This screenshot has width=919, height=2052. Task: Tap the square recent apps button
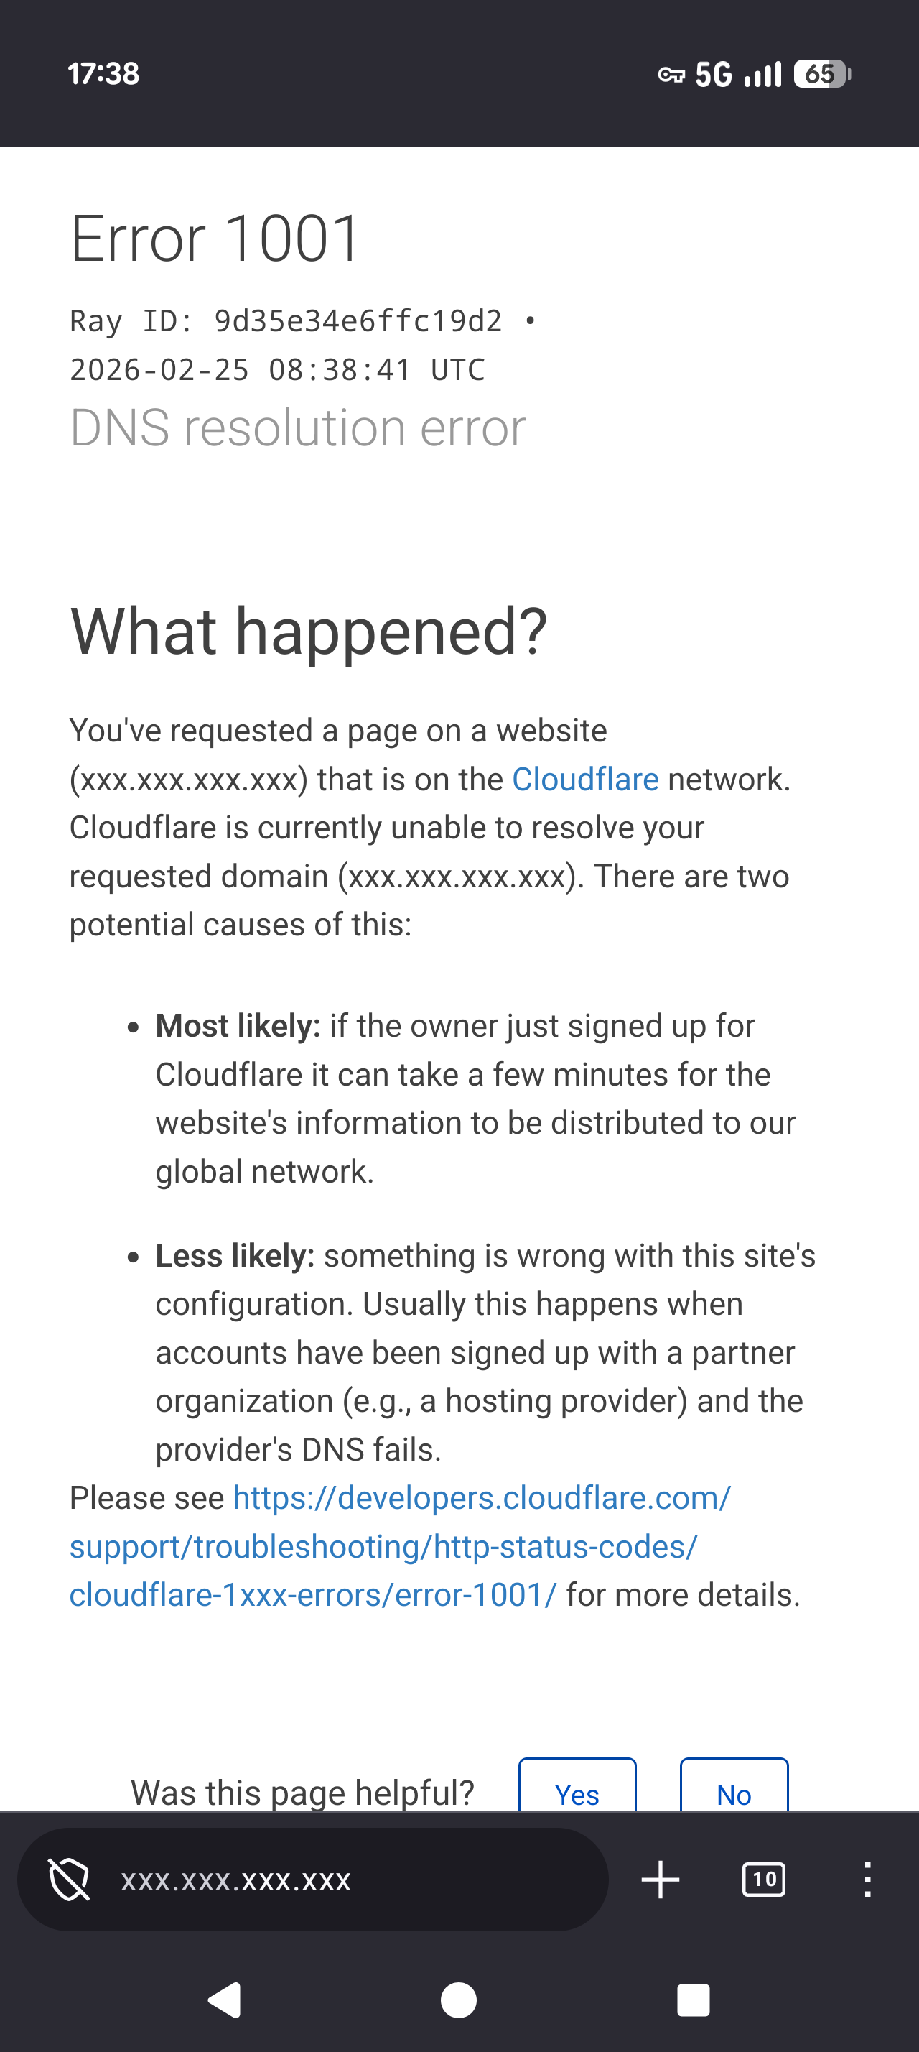[x=692, y=2000]
